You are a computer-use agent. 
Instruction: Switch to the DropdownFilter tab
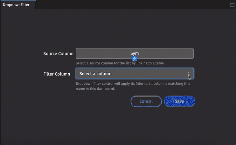(x=16, y=5)
